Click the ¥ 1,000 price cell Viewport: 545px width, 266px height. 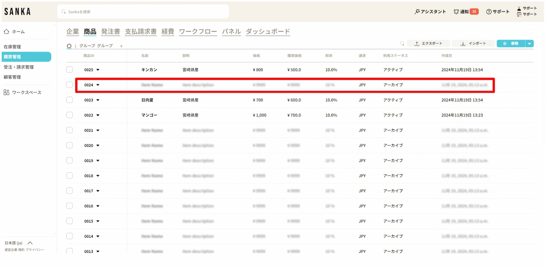tap(260, 115)
